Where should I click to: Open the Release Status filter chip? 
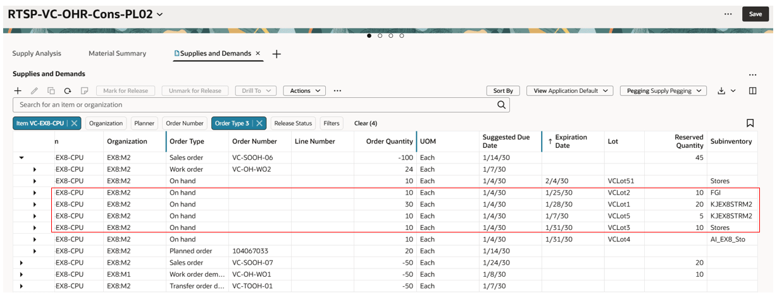point(293,123)
